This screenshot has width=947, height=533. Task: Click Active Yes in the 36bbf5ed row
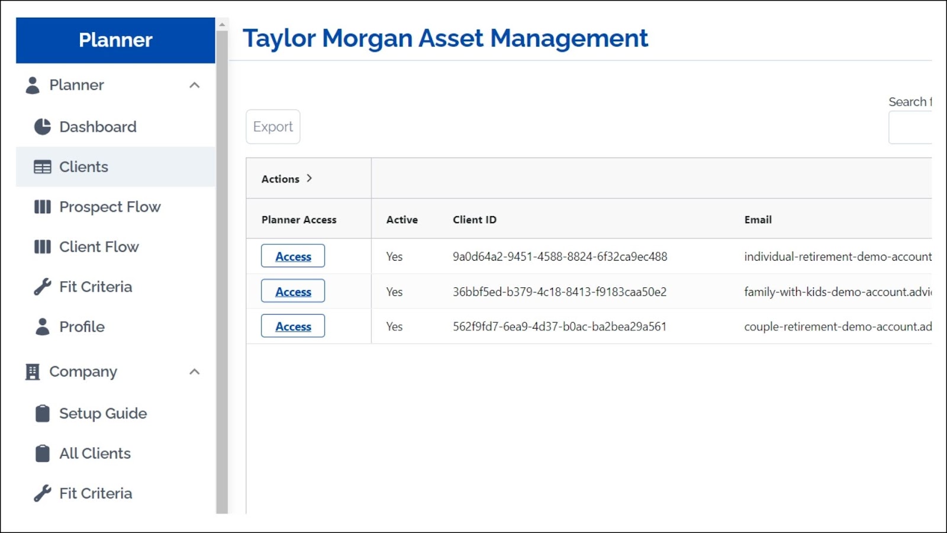[x=394, y=292]
